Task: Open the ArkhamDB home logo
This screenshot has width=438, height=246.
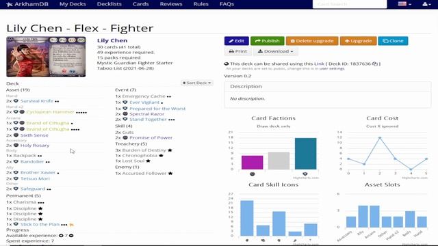Action: [x=27, y=4]
